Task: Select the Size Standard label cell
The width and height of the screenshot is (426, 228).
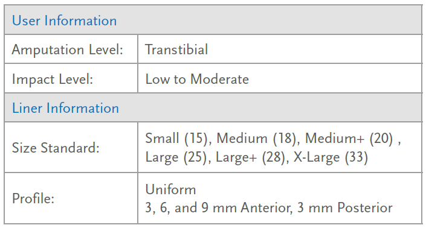Action: (x=71, y=147)
